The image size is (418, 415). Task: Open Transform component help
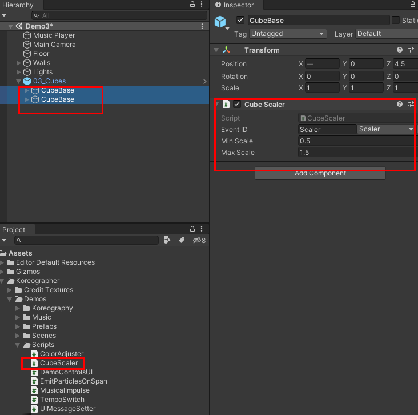click(x=399, y=50)
